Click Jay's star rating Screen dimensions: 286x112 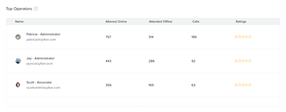pos(243,61)
